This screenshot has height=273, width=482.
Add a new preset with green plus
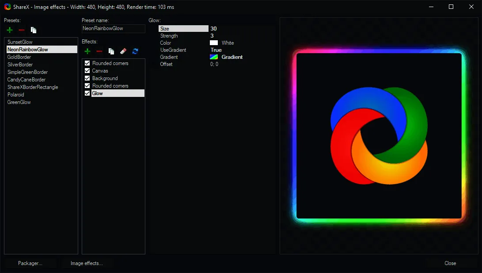coord(10,30)
